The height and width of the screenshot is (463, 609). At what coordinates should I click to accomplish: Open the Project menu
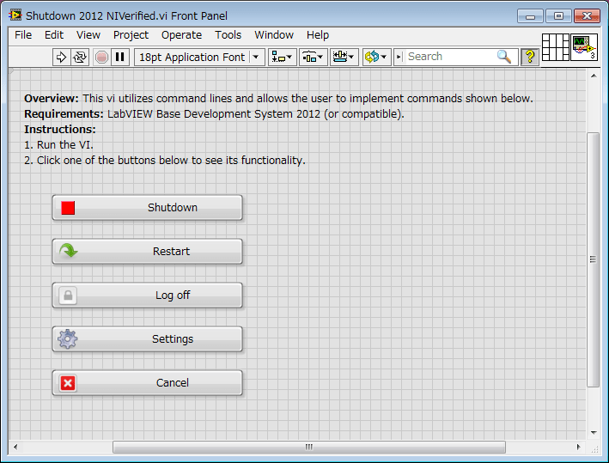pyautogui.click(x=131, y=35)
